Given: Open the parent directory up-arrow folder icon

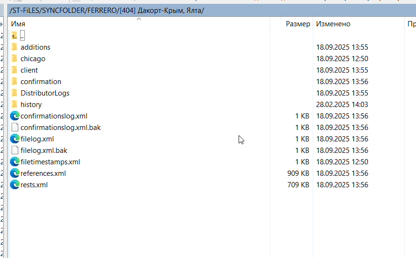Looking at the screenshot, I should click(14, 35).
